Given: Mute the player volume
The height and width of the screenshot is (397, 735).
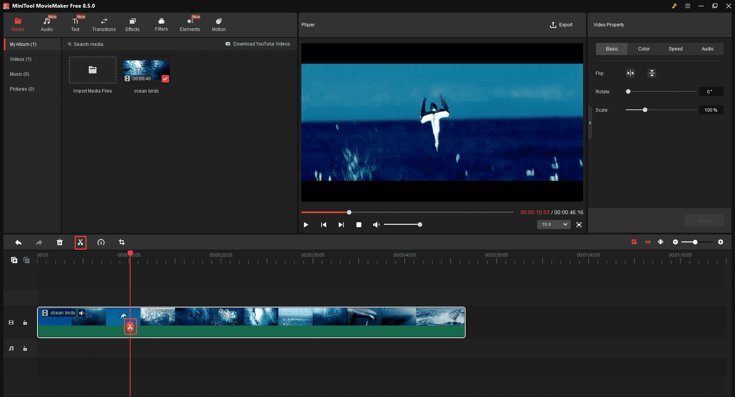Looking at the screenshot, I should 376,225.
